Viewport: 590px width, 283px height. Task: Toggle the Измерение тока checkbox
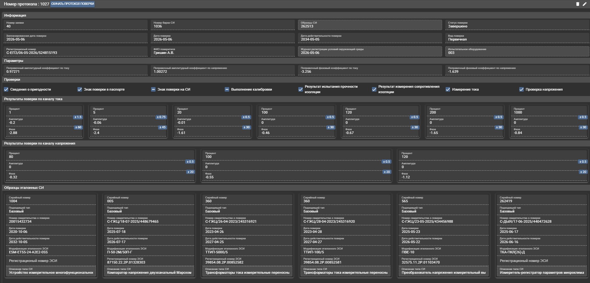click(448, 89)
